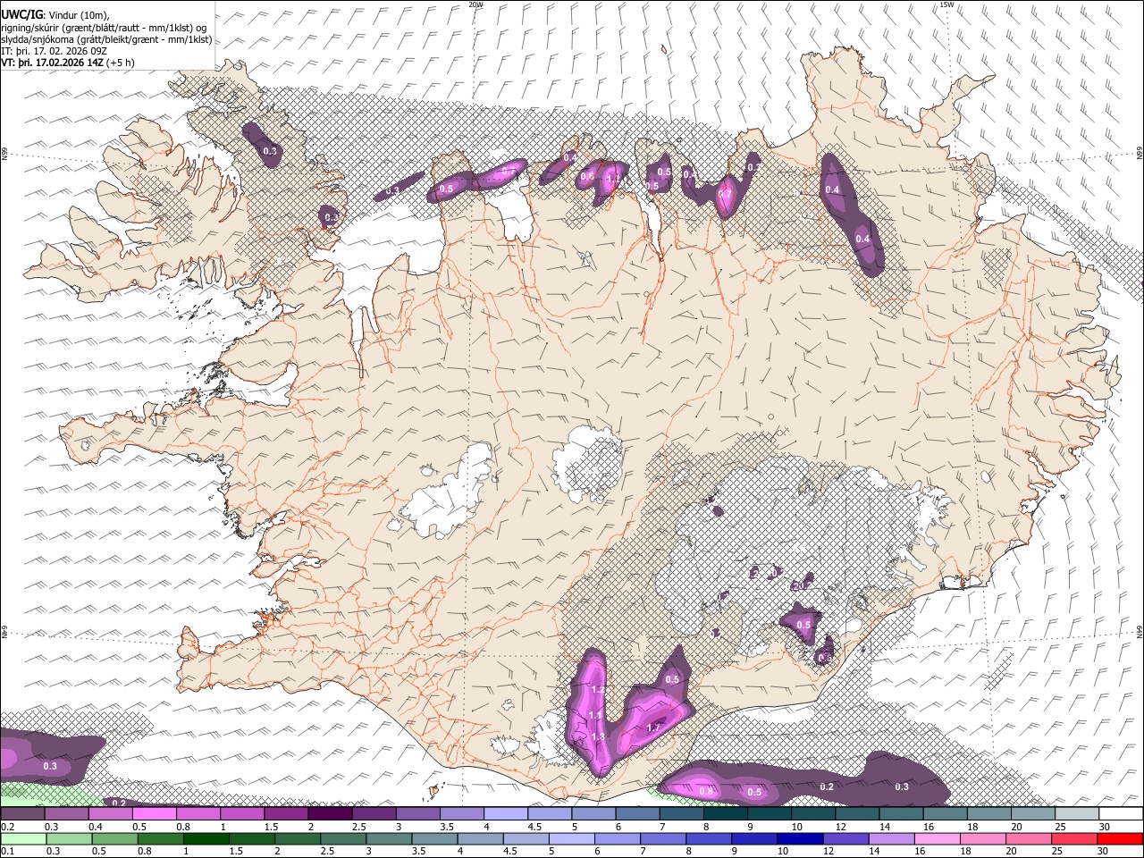Click the palest green rain swatch between 0.1 and 0.3
1144x858 pixels.
coord(22,838)
